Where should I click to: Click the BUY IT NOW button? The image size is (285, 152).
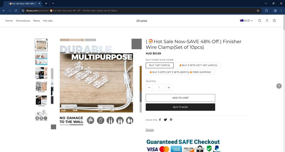tap(180, 107)
